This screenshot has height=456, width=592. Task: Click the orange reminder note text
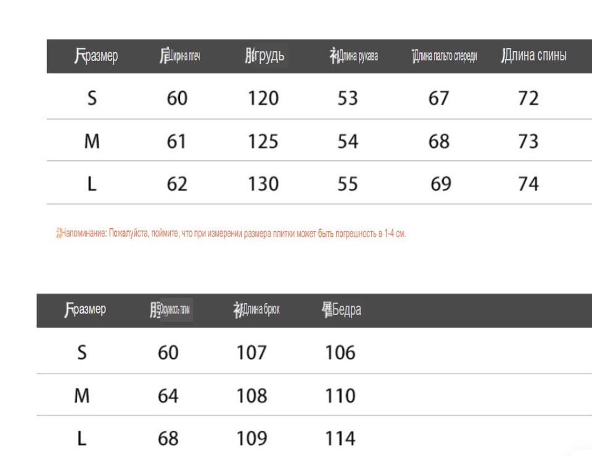tap(231, 233)
